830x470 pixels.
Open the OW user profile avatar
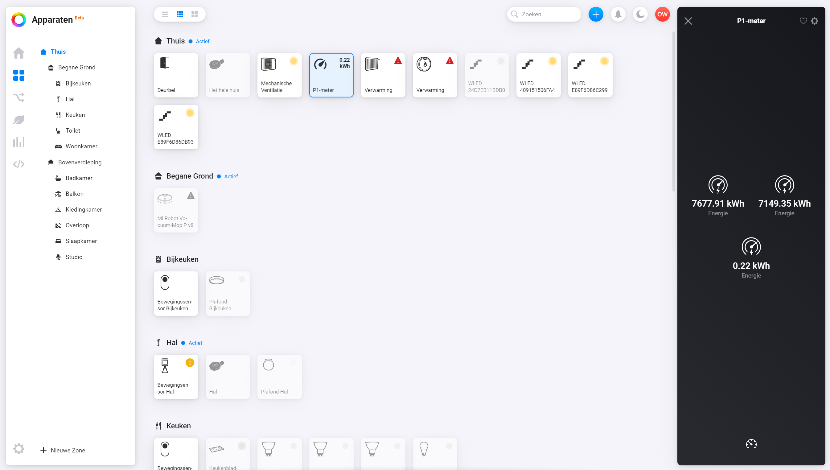662,14
